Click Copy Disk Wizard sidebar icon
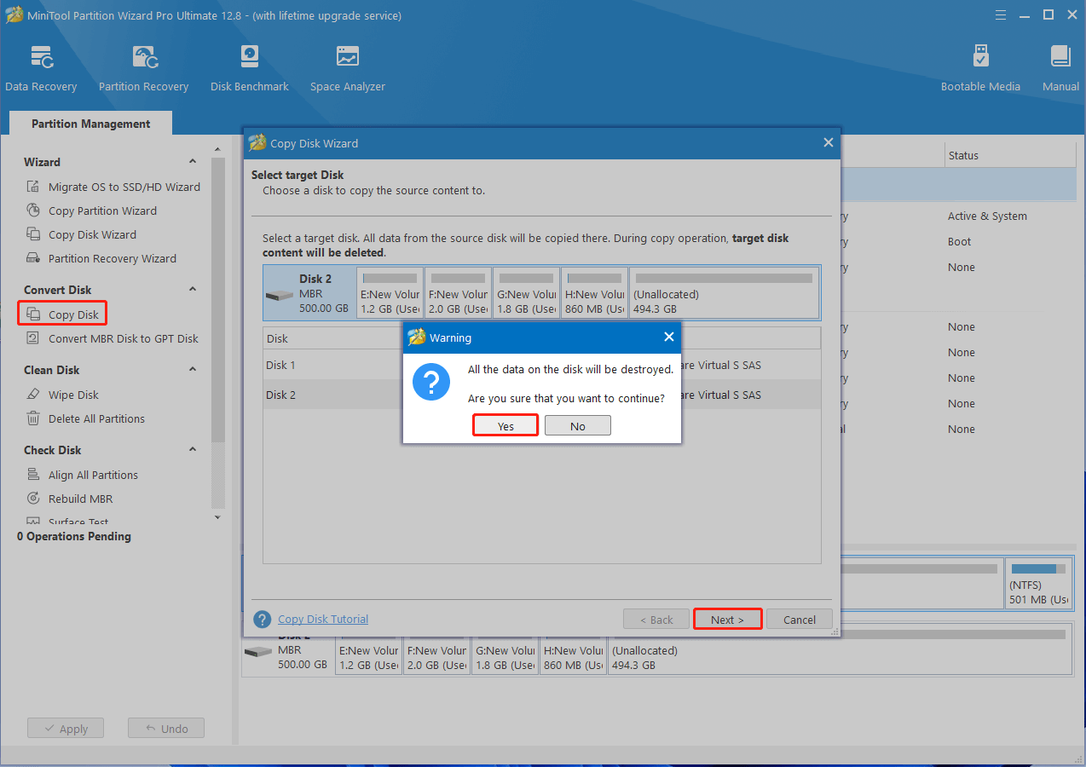 pos(33,234)
